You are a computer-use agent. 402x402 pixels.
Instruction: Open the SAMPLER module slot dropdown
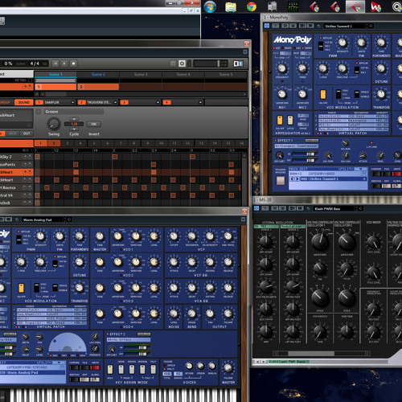[x=72, y=102]
